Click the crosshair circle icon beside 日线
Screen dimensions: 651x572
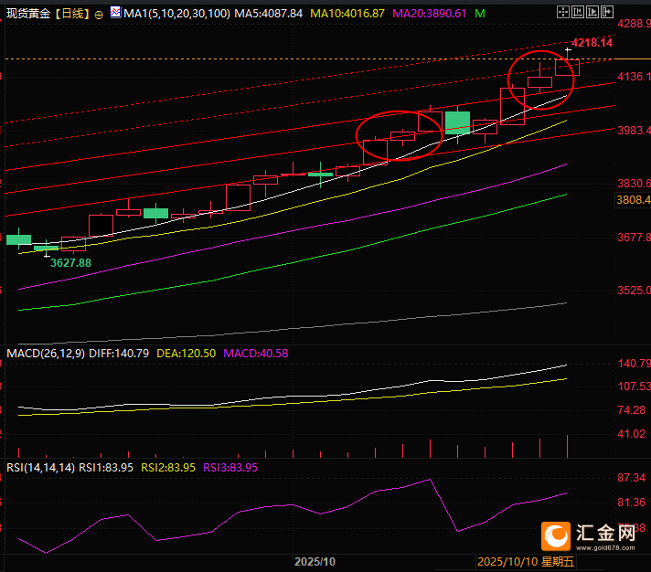coord(99,15)
